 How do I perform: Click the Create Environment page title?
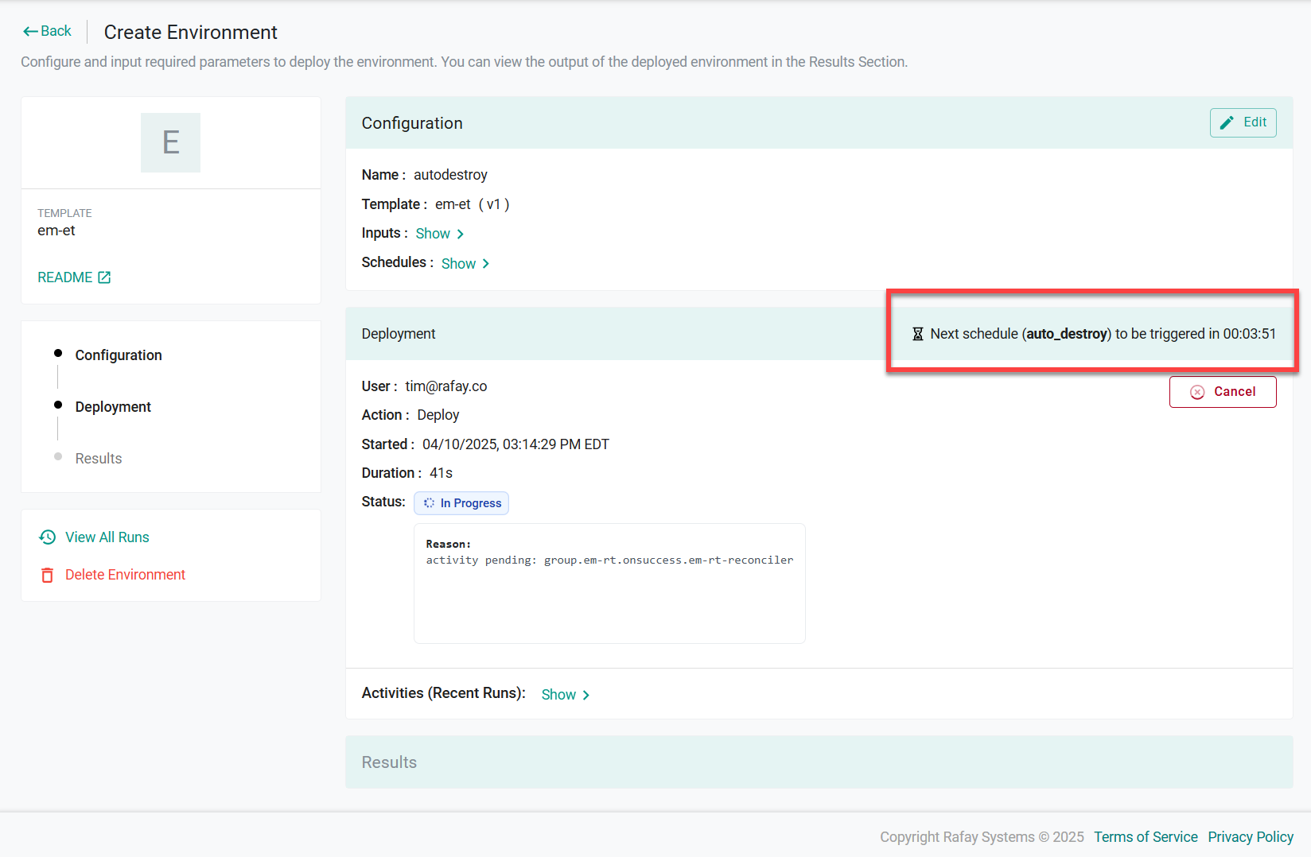click(x=191, y=33)
